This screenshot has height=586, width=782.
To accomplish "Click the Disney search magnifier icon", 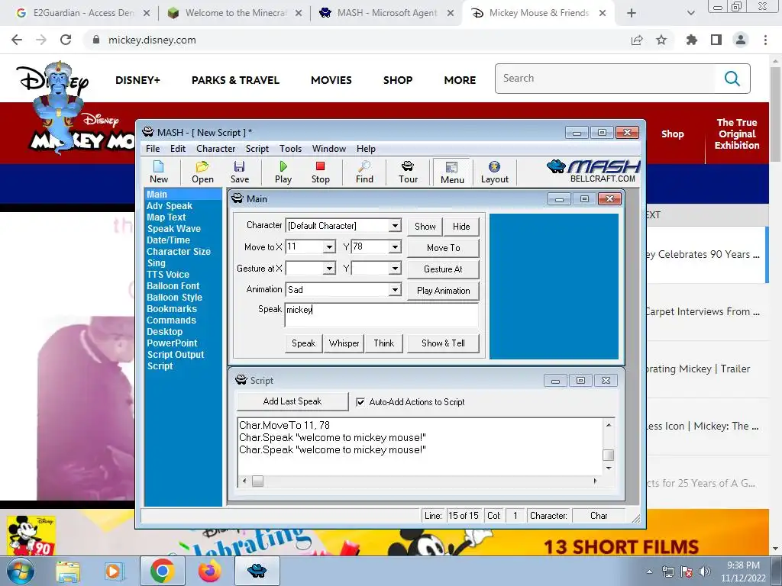I will click(732, 79).
